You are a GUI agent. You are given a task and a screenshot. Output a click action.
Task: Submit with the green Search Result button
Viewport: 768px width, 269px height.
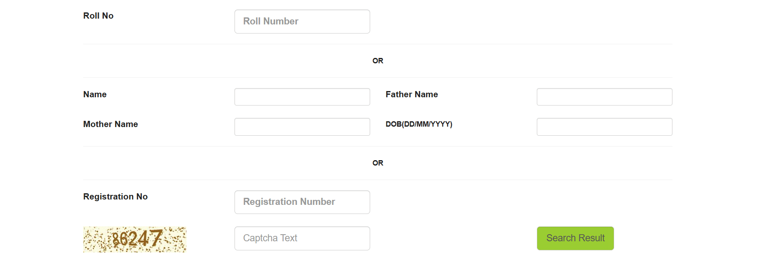click(x=575, y=238)
